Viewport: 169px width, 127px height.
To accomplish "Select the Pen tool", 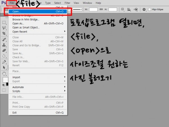I will (4, 62).
